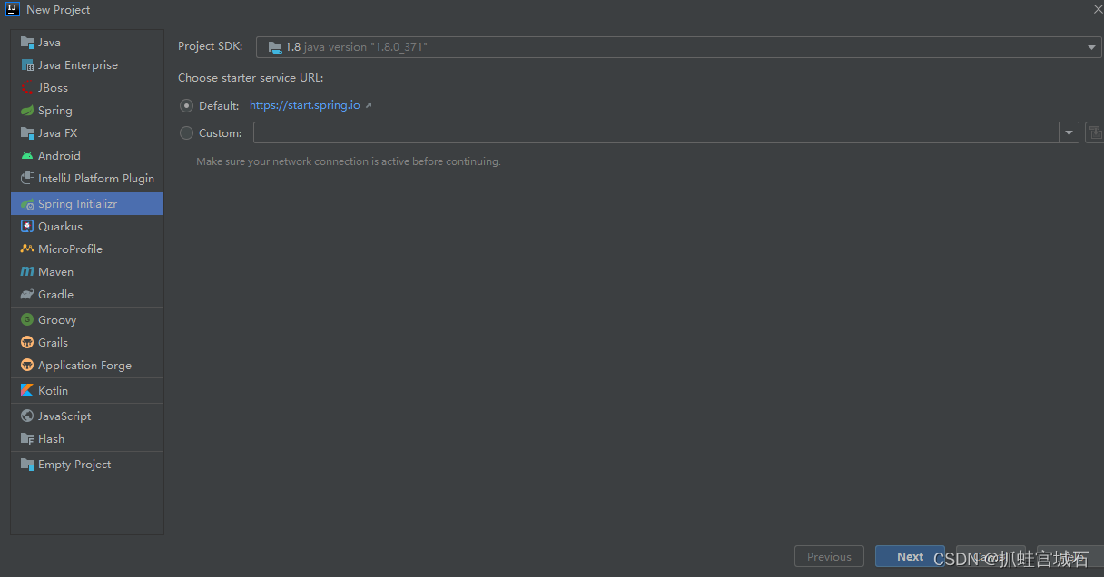1104x577 pixels.
Task: Select the Default starter service URL option
Action: click(x=186, y=105)
